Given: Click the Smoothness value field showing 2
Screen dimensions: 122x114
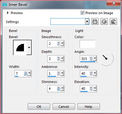Looking at the screenshot, I should point(53,44).
